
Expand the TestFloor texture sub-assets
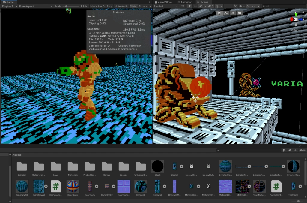click(300, 187)
